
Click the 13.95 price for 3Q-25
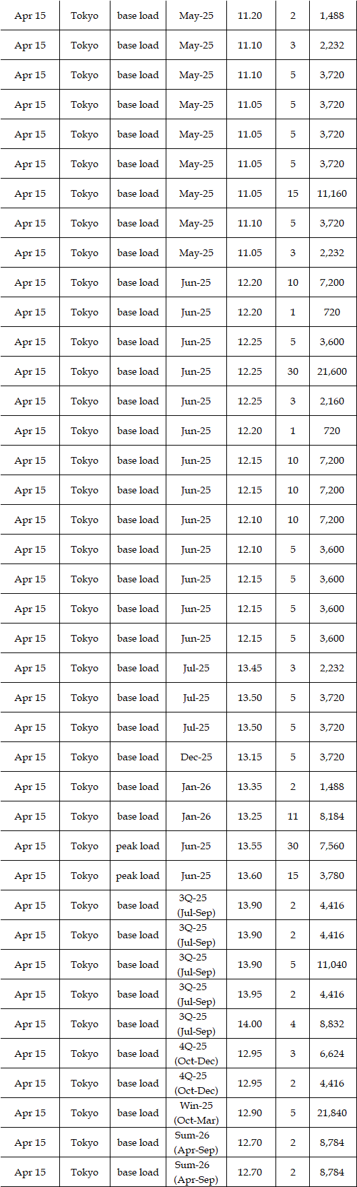(x=250, y=994)
